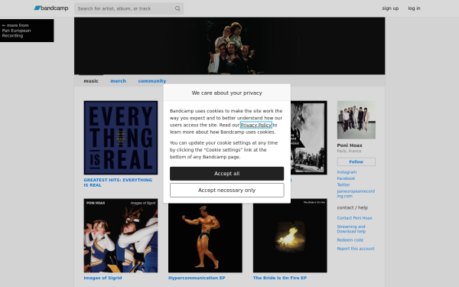Open the Hypercommunication EP bodybuilder cover
459x287 pixels.
click(205, 238)
